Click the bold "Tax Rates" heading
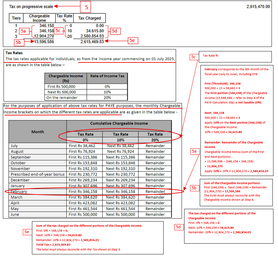 click(14, 53)
